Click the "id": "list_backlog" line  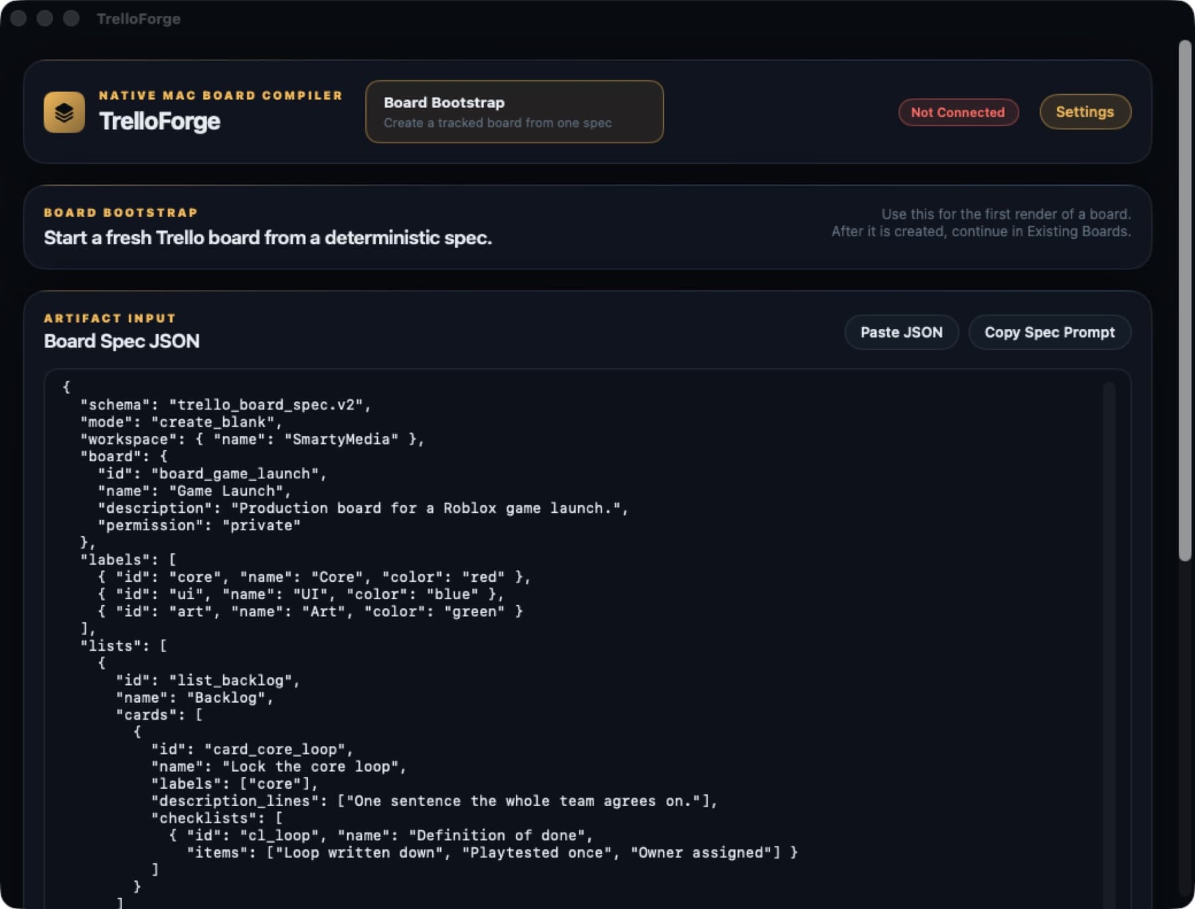tap(208, 681)
